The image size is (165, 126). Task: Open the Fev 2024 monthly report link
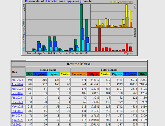(17, 93)
